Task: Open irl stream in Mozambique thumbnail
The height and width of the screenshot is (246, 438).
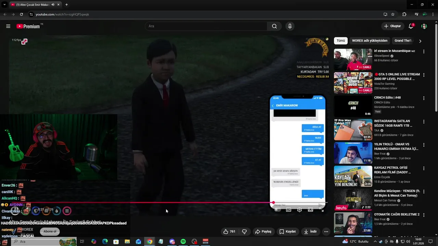Action: pyautogui.click(x=353, y=59)
